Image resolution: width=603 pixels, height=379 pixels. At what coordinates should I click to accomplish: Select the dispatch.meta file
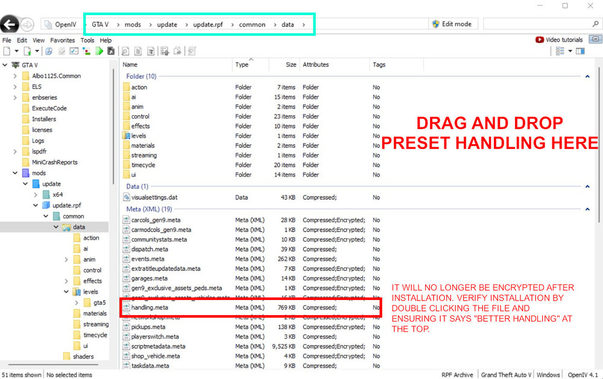150,249
